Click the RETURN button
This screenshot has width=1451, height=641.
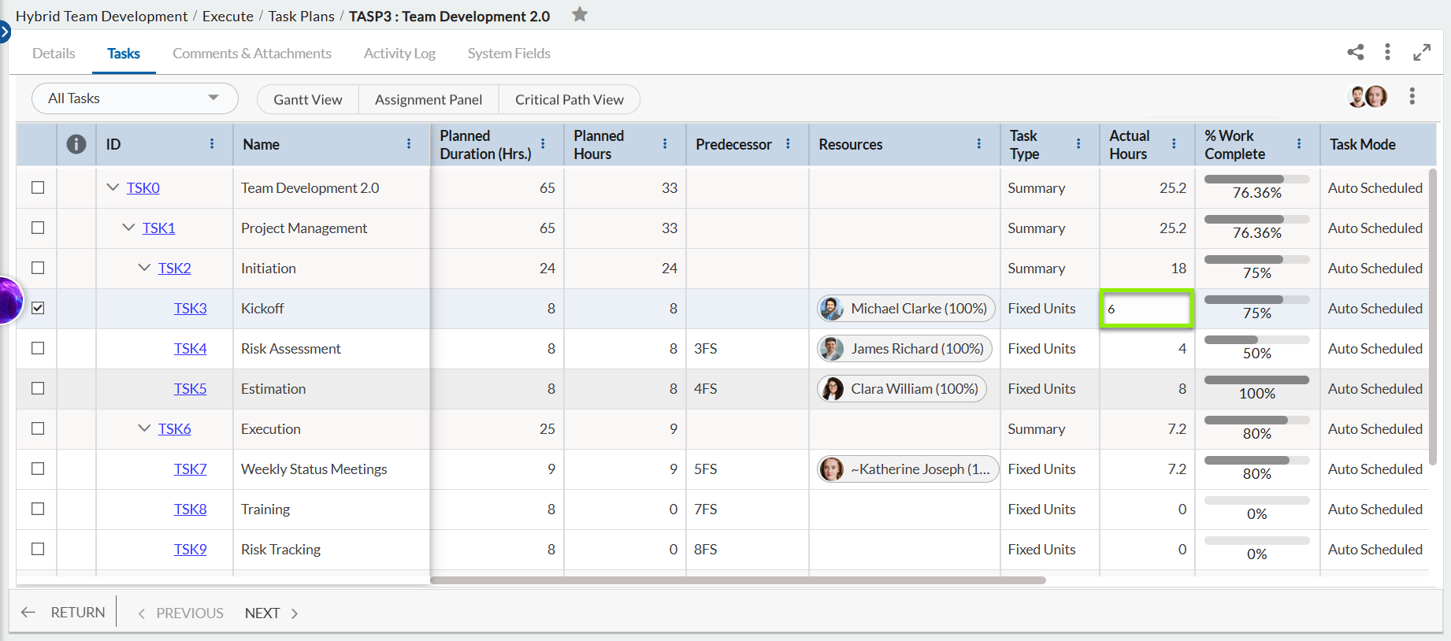[63, 613]
